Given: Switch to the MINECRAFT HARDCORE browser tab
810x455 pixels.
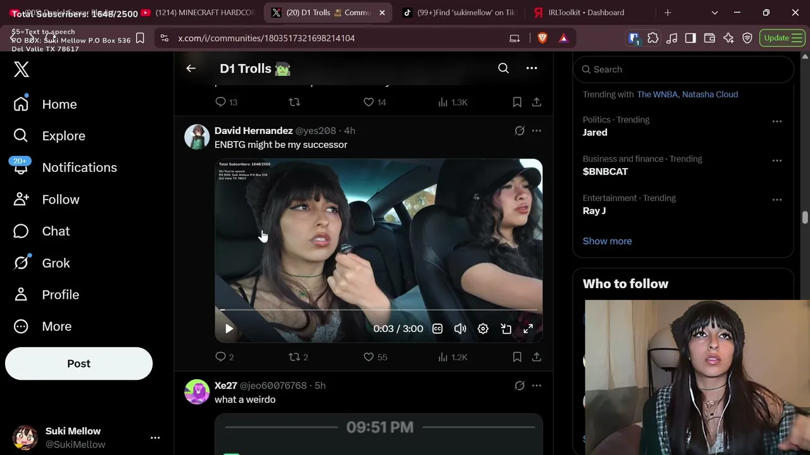Looking at the screenshot, I should [x=198, y=13].
